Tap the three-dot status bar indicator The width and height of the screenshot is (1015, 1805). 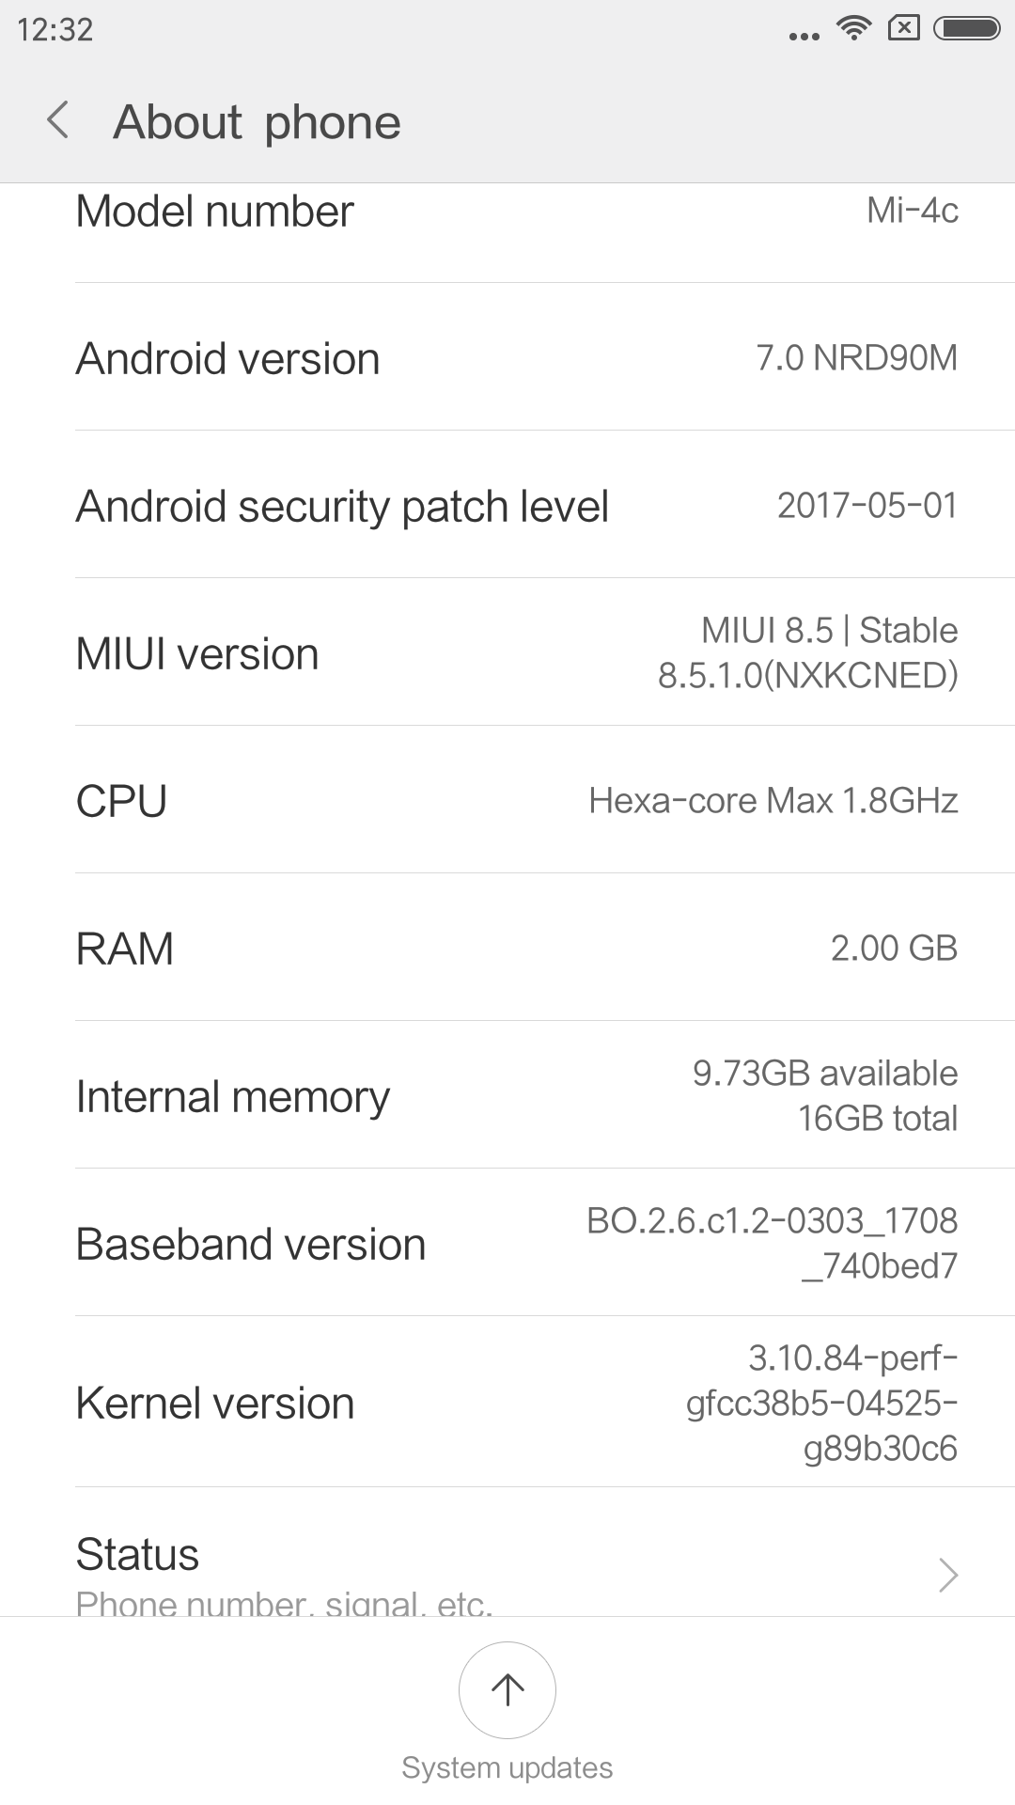pos(804,37)
